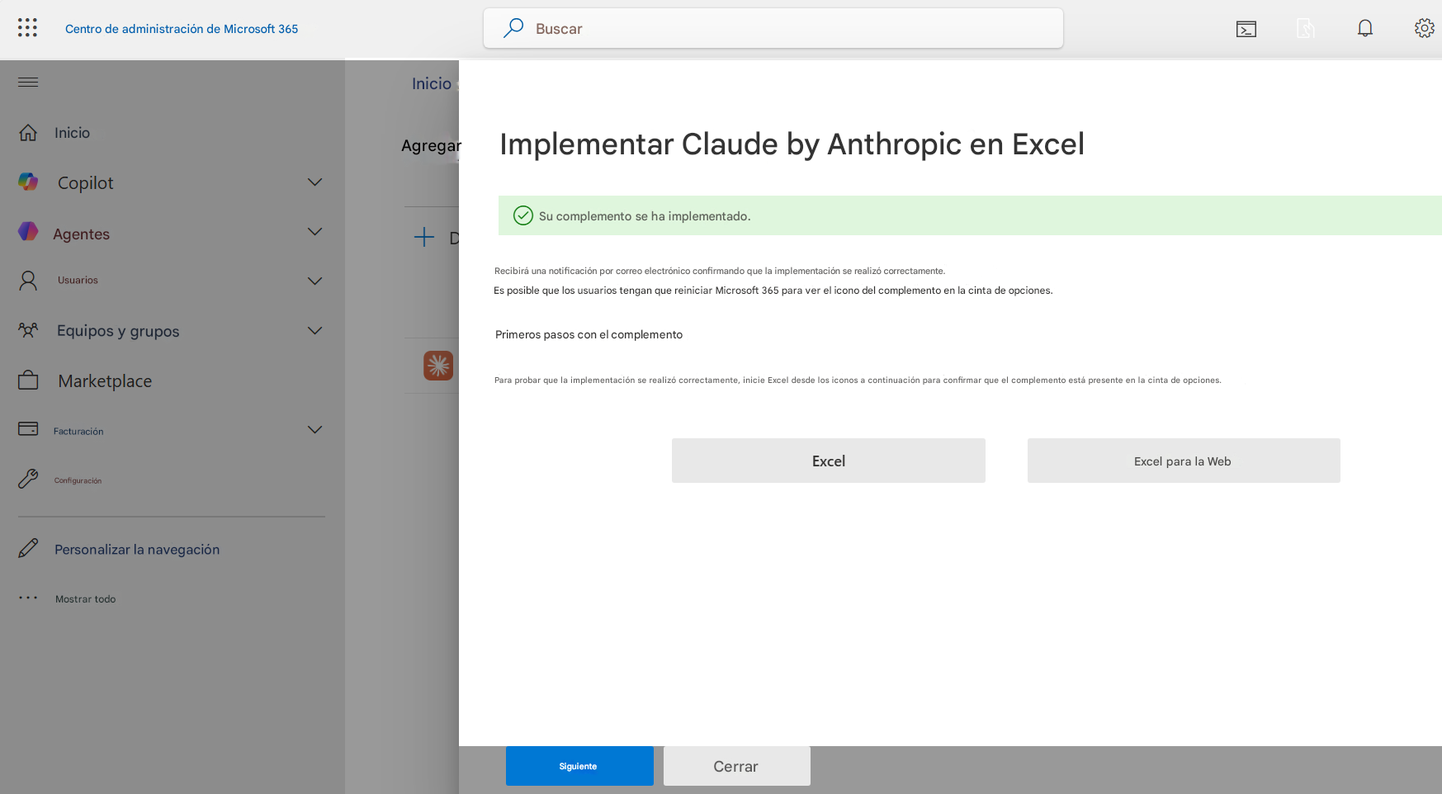Focus the Buscar search field
The image size is (1442, 794).
(x=773, y=28)
